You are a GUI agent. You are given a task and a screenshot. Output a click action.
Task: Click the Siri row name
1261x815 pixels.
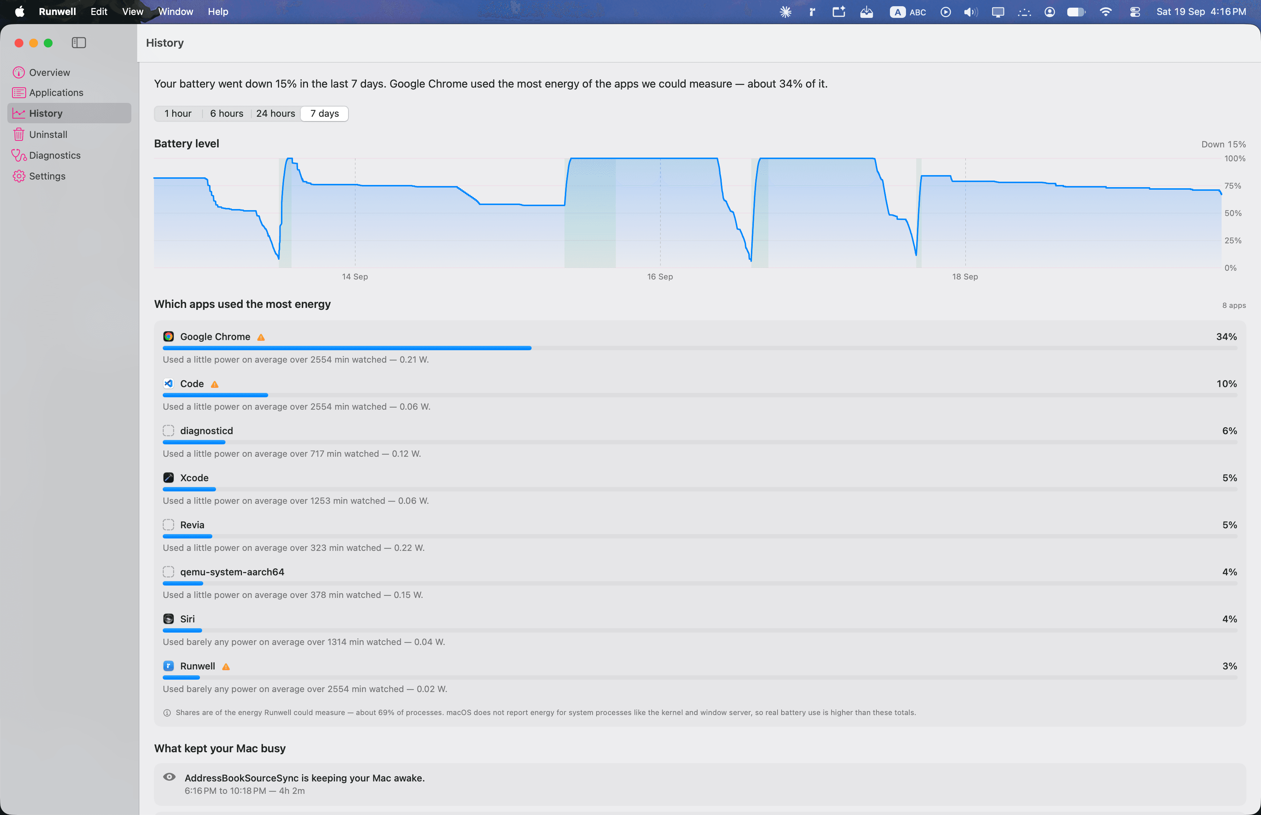coord(187,619)
